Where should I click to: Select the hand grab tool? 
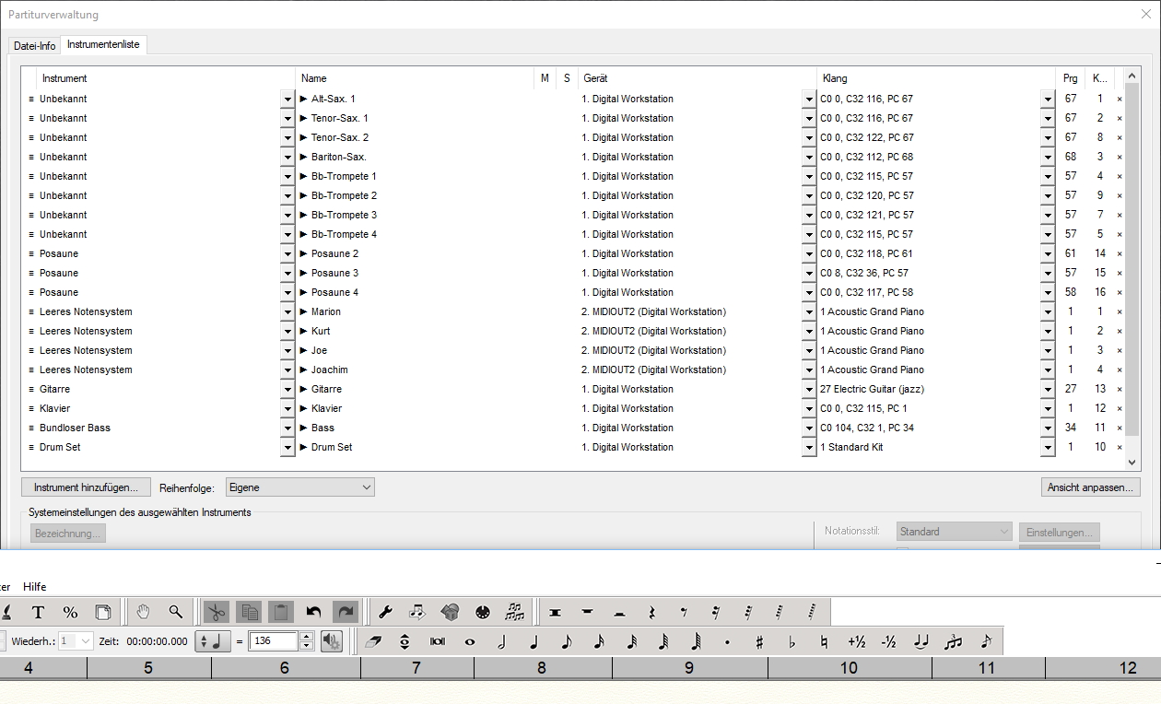[143, 612]
